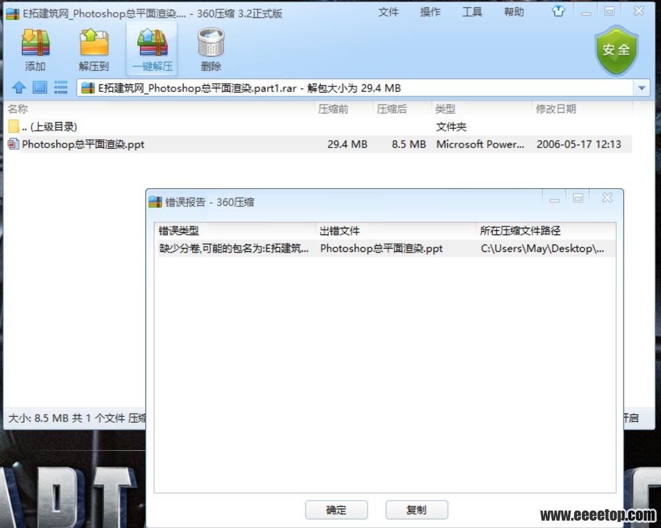Click 确定 button in error dialog
The image size is (661, 528).
point(336,510)
